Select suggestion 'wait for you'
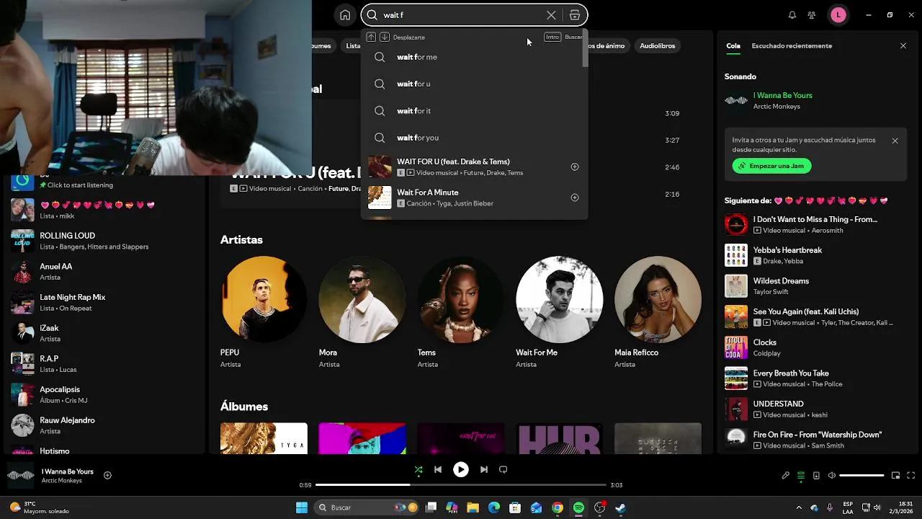Viewport: 922px width, 519px height. pos(474,138)
